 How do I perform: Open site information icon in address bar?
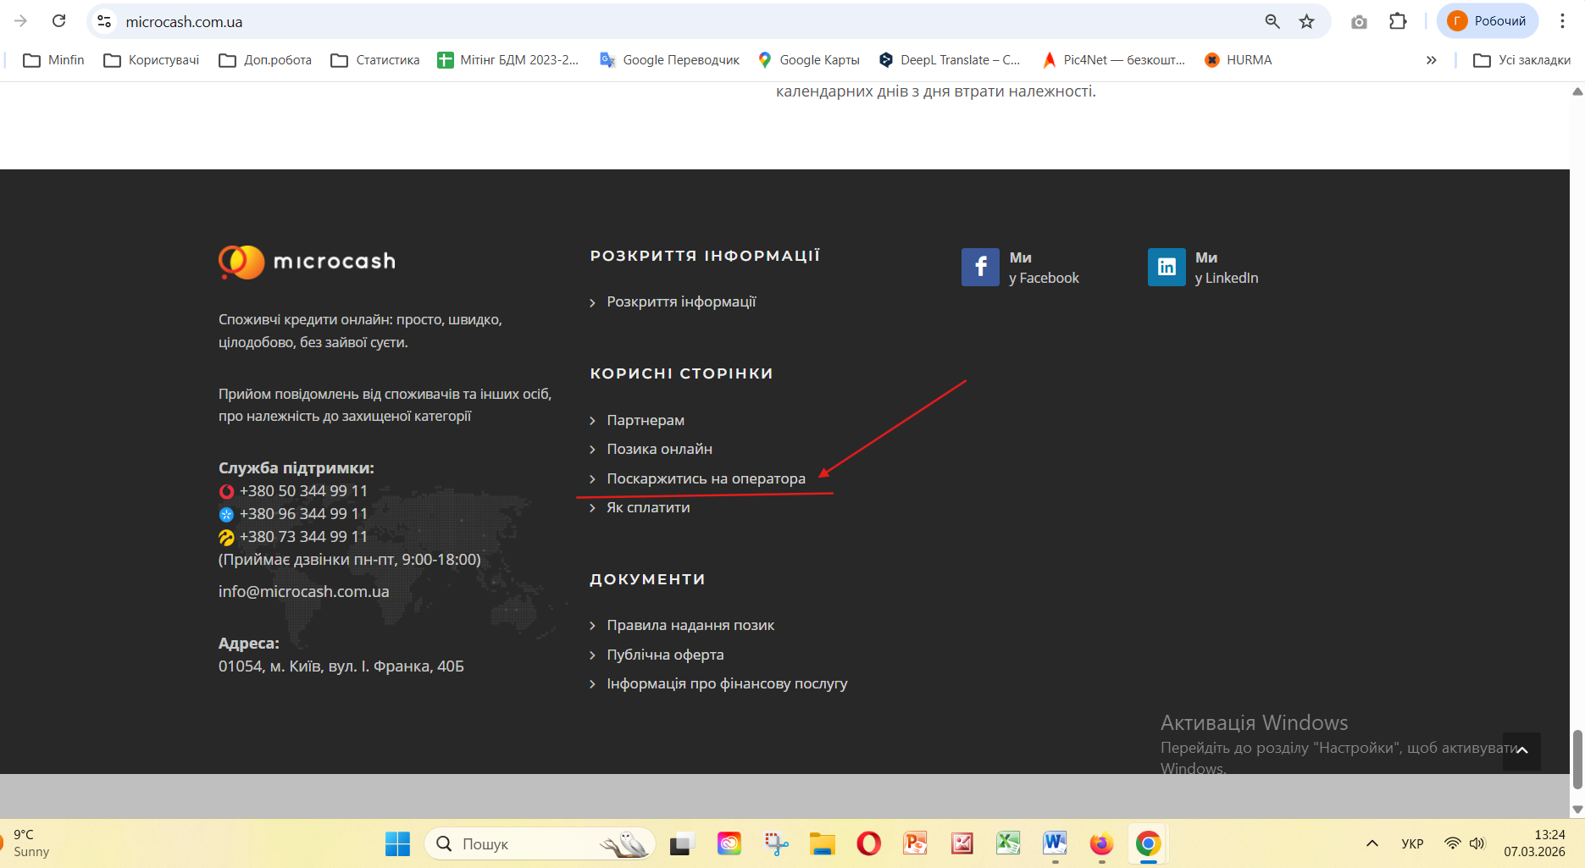(x=104, y=21)
